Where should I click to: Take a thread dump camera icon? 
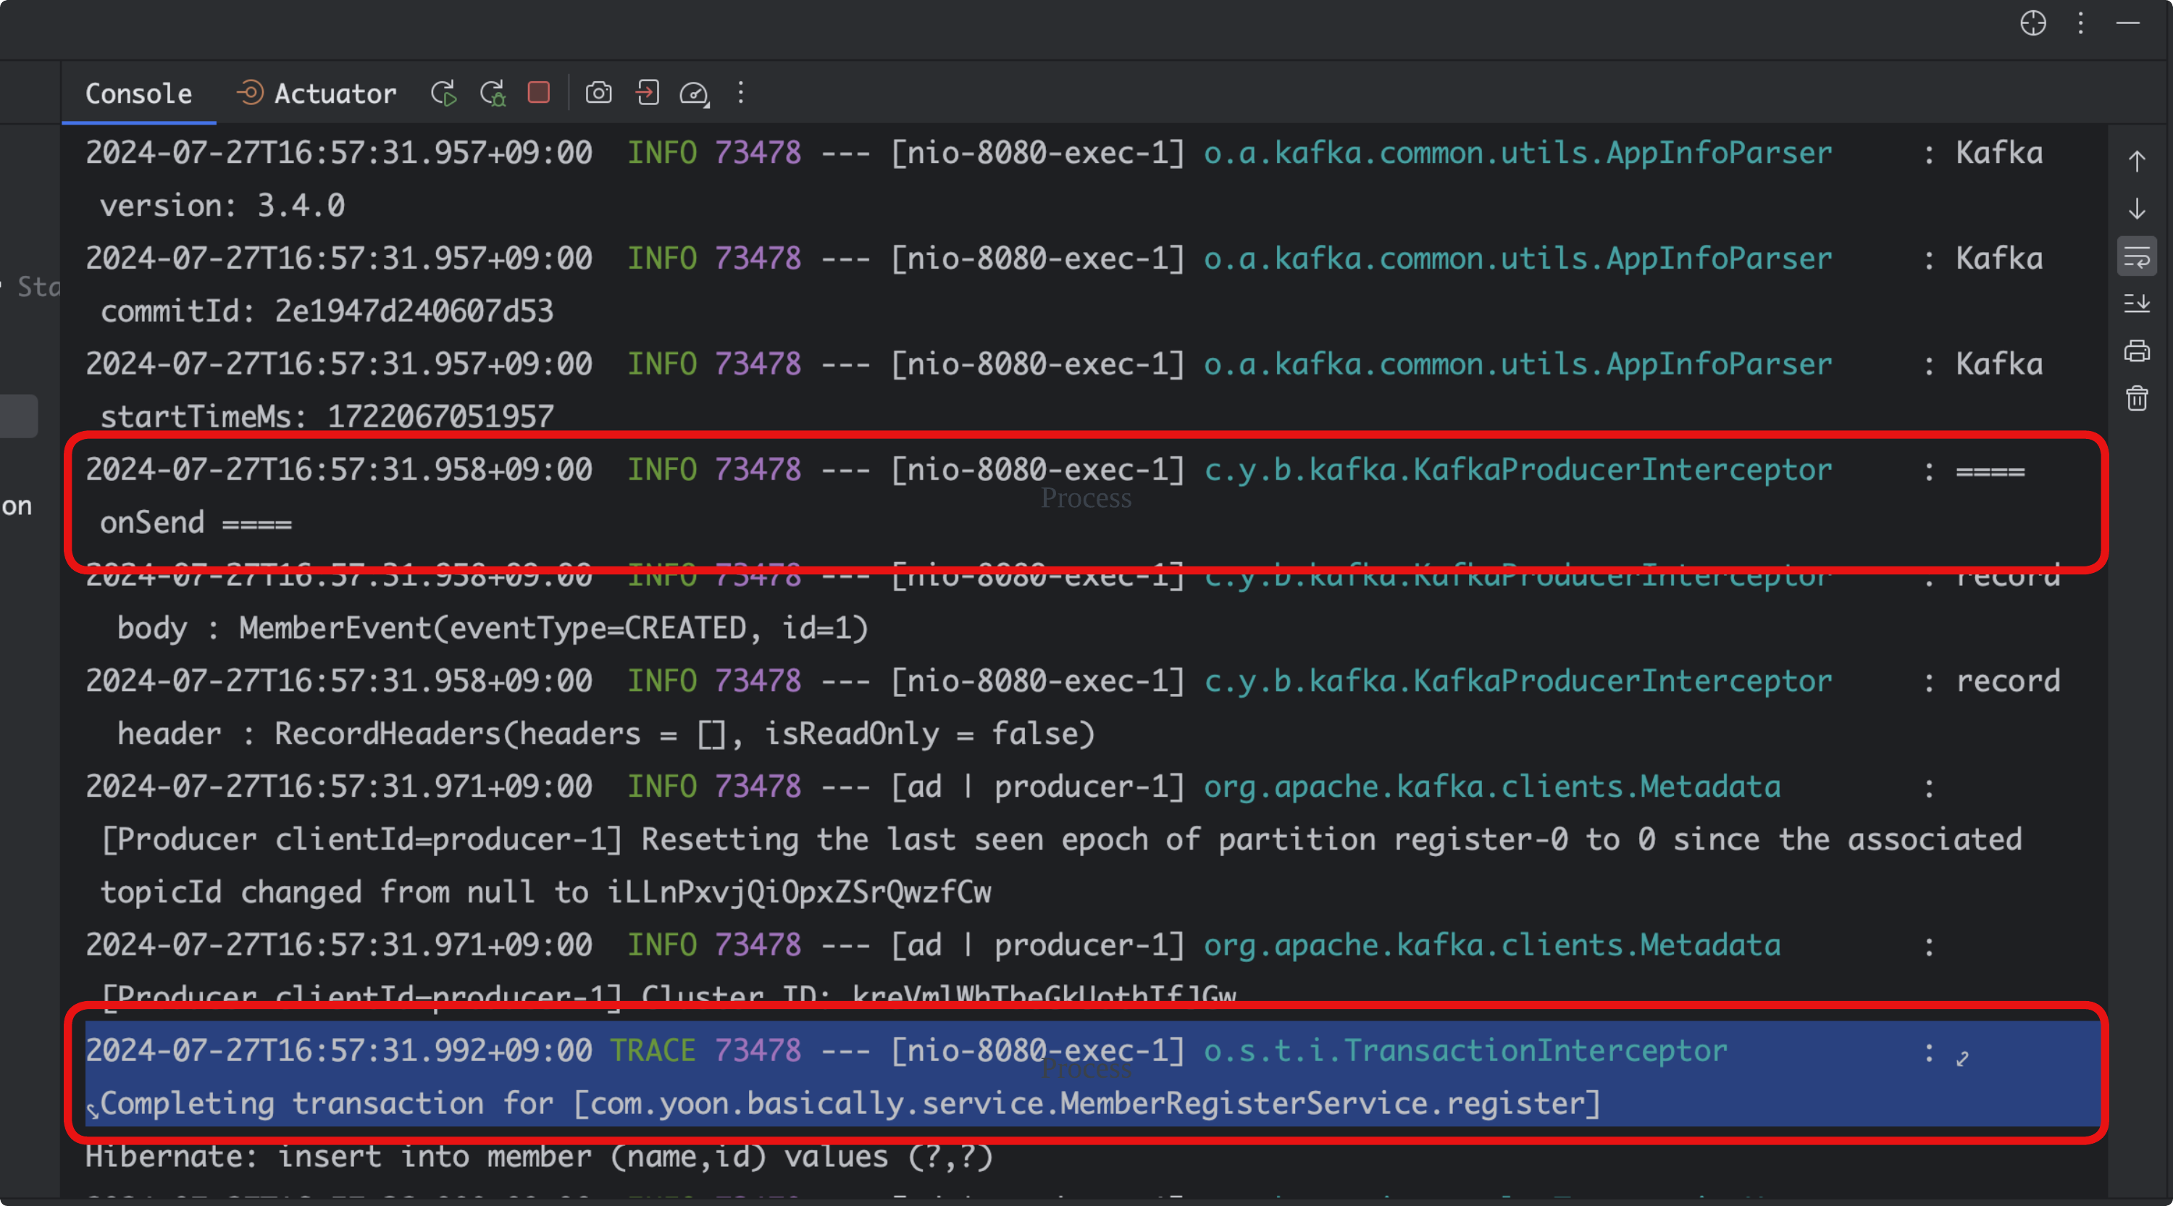(599, 93)
